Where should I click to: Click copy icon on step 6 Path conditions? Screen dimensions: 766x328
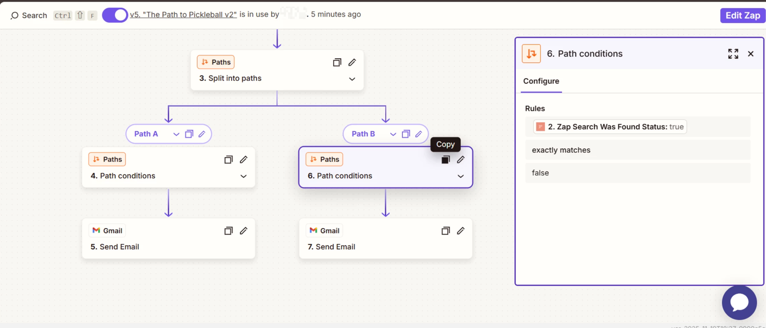click(445, 160)
